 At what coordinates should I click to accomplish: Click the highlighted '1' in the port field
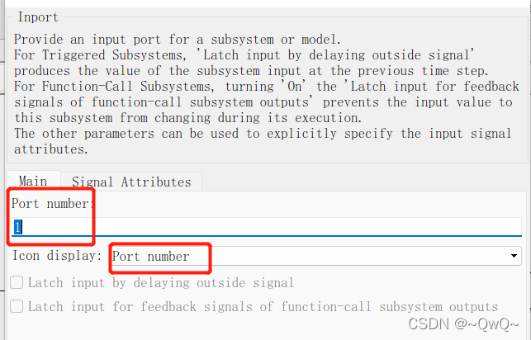17,227
